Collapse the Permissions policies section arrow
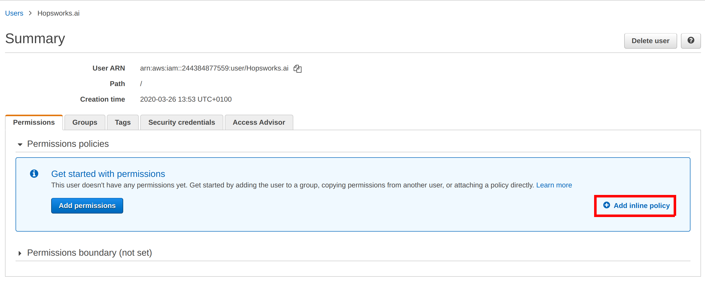Image resolution: width=705 pixels, height=281 pixels. point(20,144)
